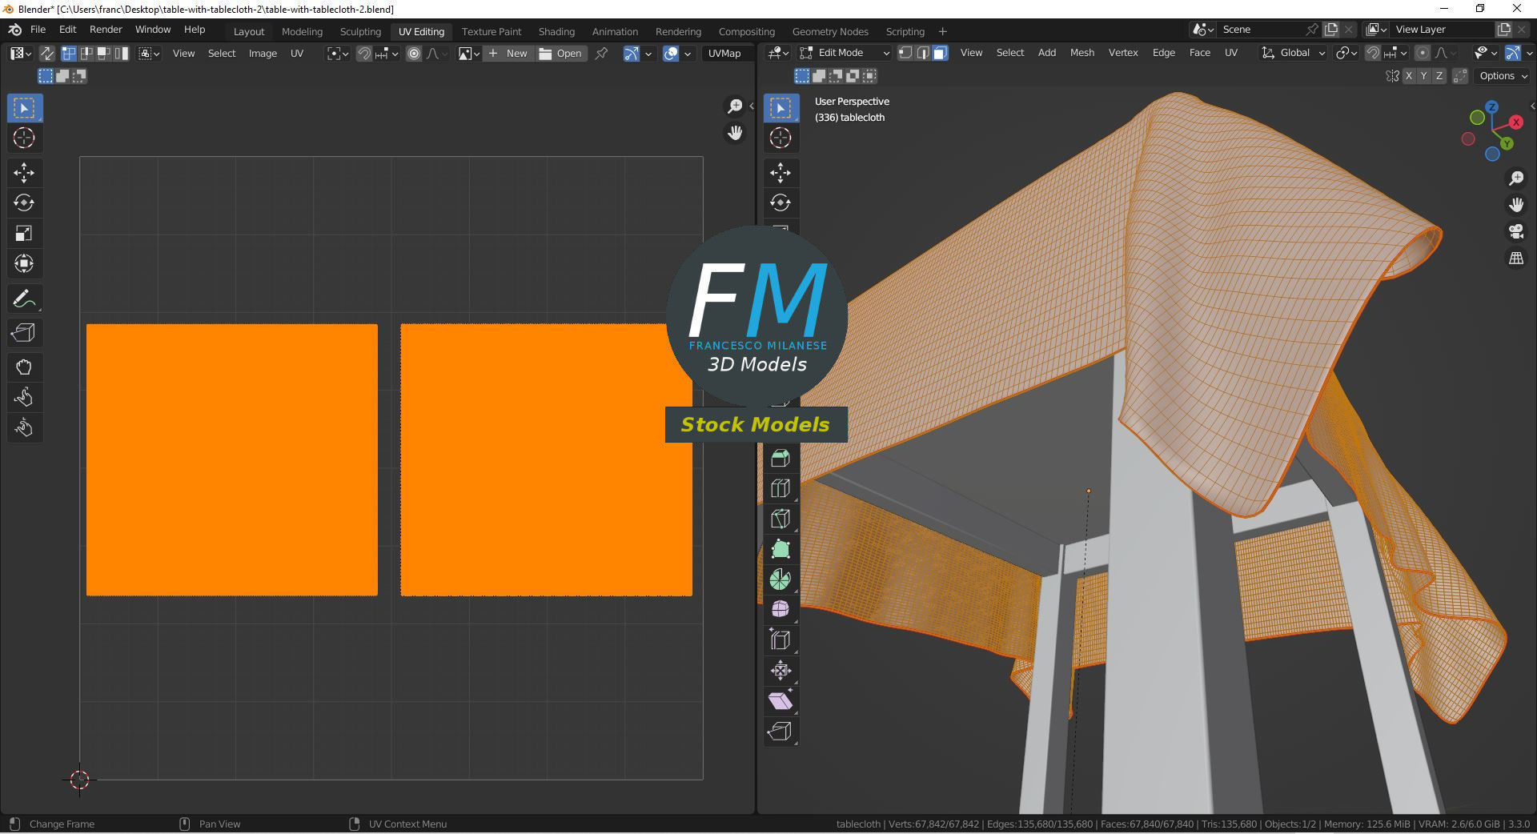The image size is (1537, 834).
Task: Select the Bevel tool in 3D viewport
Action: point(781,458)
